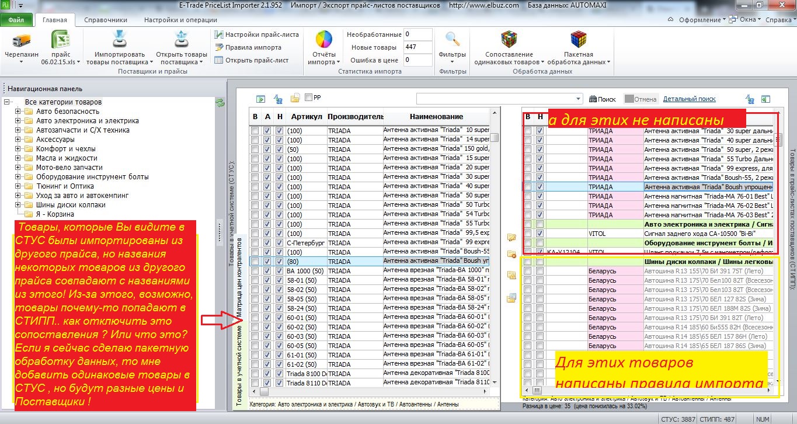Image resolution: width=797 pixels, height=424 pixels.
Task: Click the stacked-windows icon between the grids
Action: pos(512,297)
